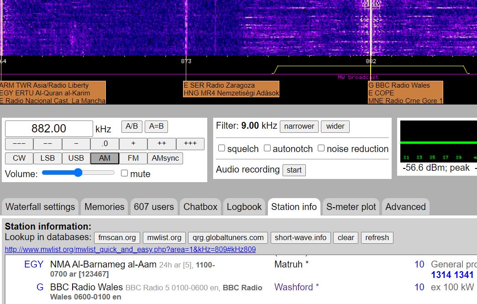Enable the autonotch checkbox
This screenshot has height=304, width=477.
pos(267,148)
